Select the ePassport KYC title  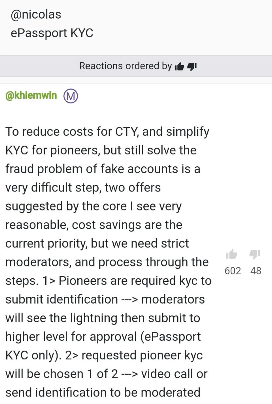[x=52, y=33]
